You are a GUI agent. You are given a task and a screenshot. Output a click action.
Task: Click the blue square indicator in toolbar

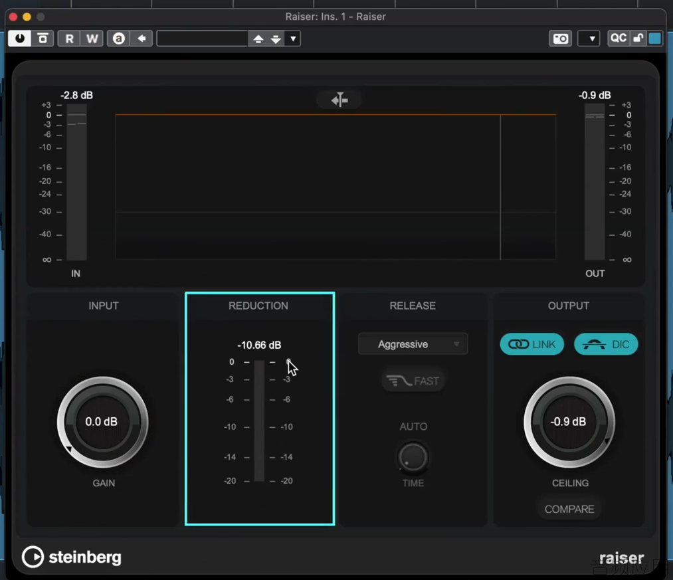point(655,39)
